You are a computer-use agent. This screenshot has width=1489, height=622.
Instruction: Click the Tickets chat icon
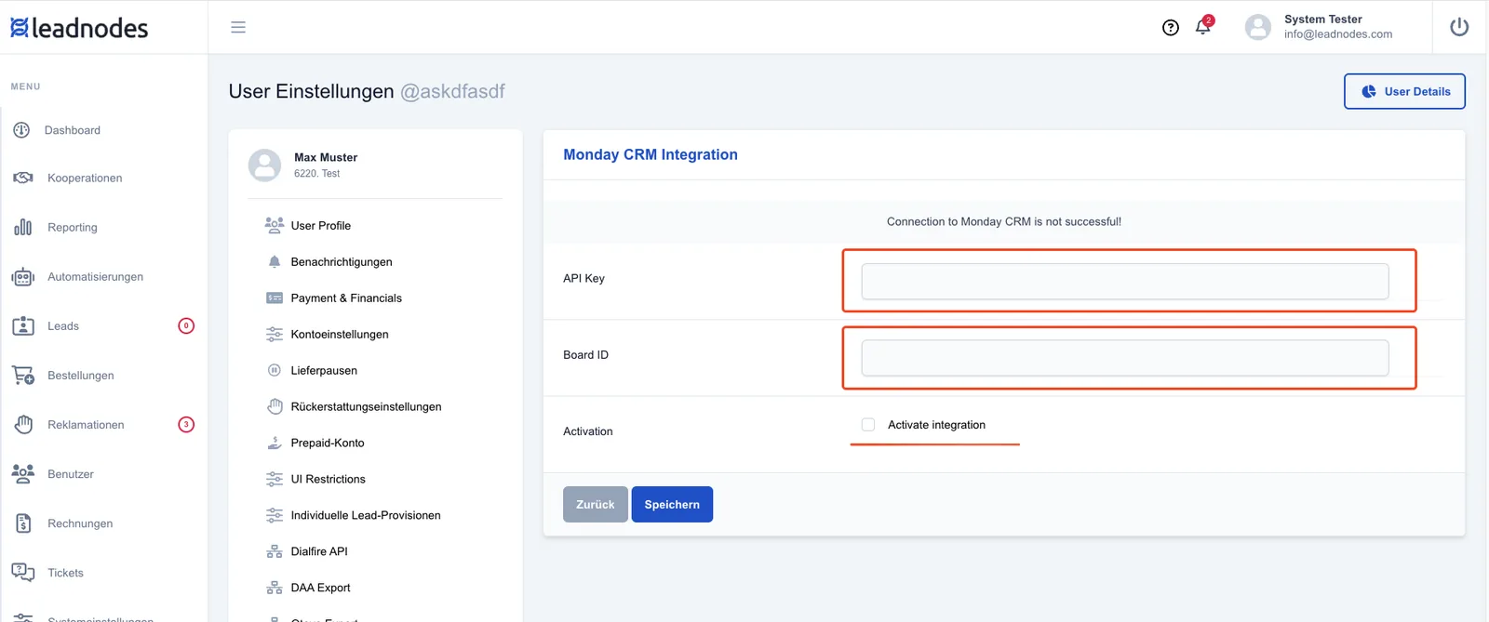coord(23,572)
